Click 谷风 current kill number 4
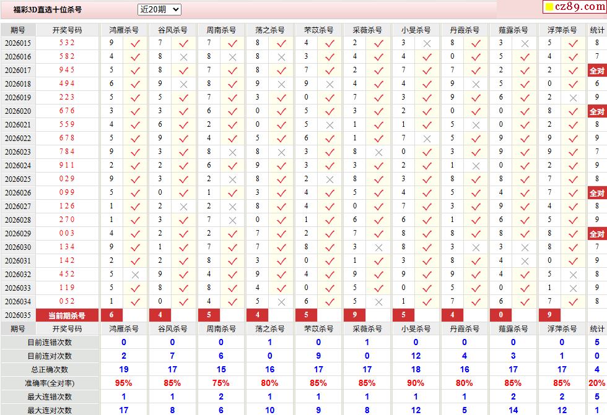This screenshot has width=607, height=415. (160, 315)
